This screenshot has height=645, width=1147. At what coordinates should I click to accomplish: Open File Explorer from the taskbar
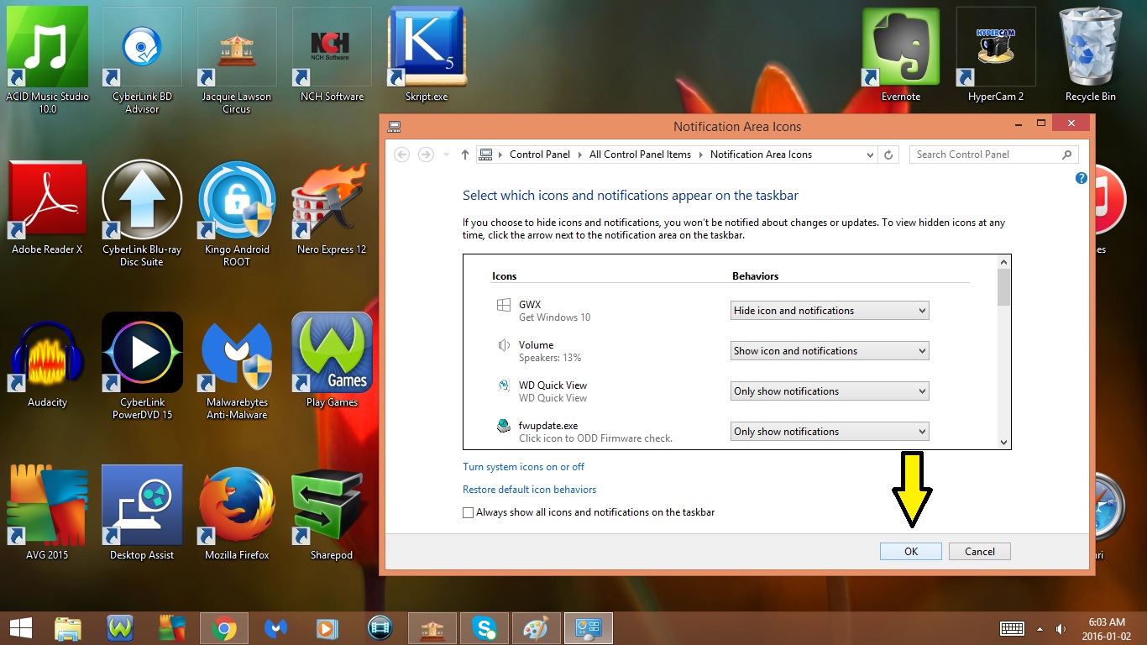[x=68, y=627]
